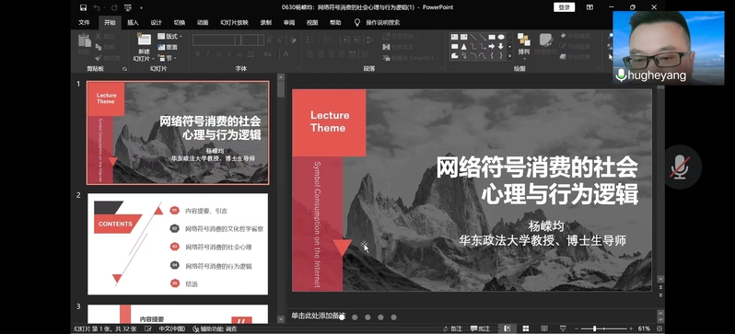This screenshot has height=334, width=735.
Task: Toggle the Comments (批注) pane
Action: click(x=480, y=328)
